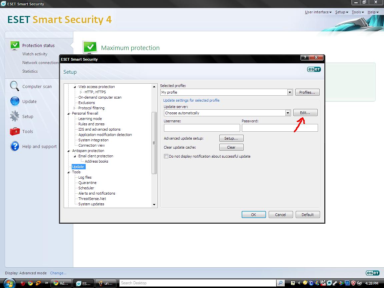384x288 pixels.
Task: Show more quick launch items chevron
Action: click(x=47, y=283)
